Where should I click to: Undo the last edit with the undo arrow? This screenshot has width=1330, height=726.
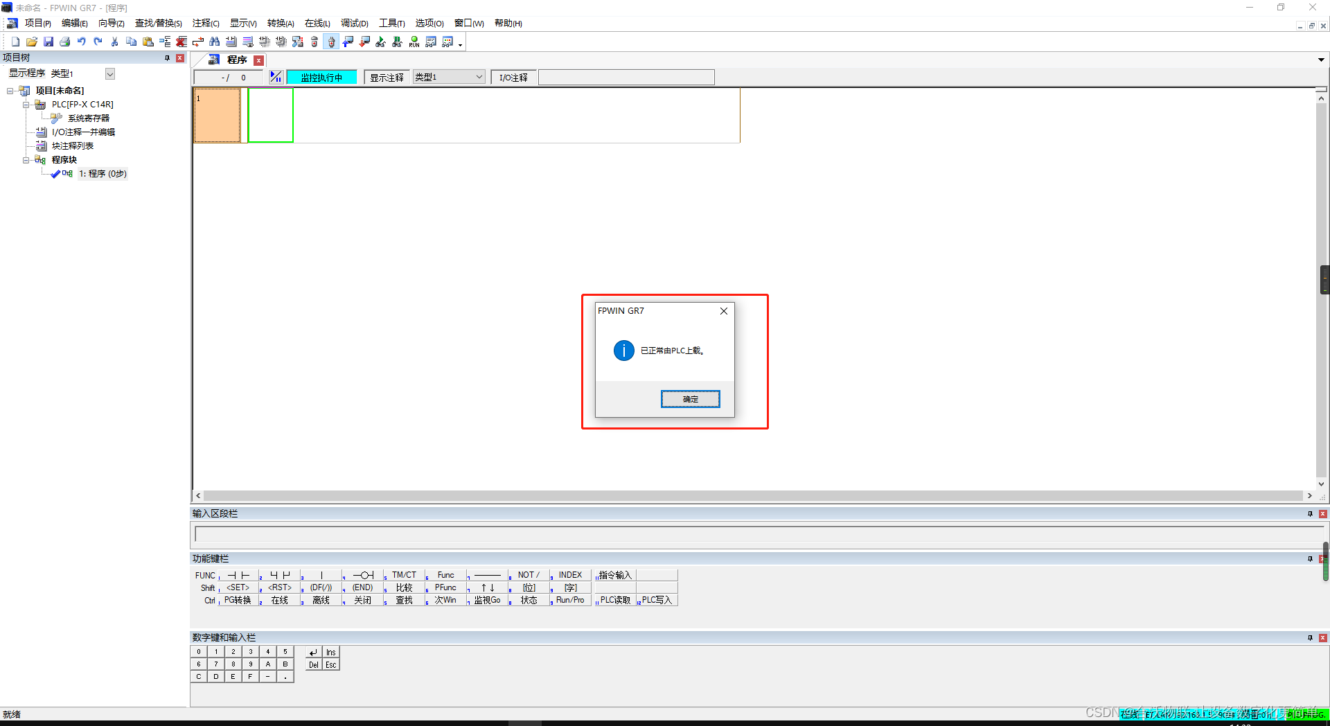pyautogui.click(x=82, y=42)
